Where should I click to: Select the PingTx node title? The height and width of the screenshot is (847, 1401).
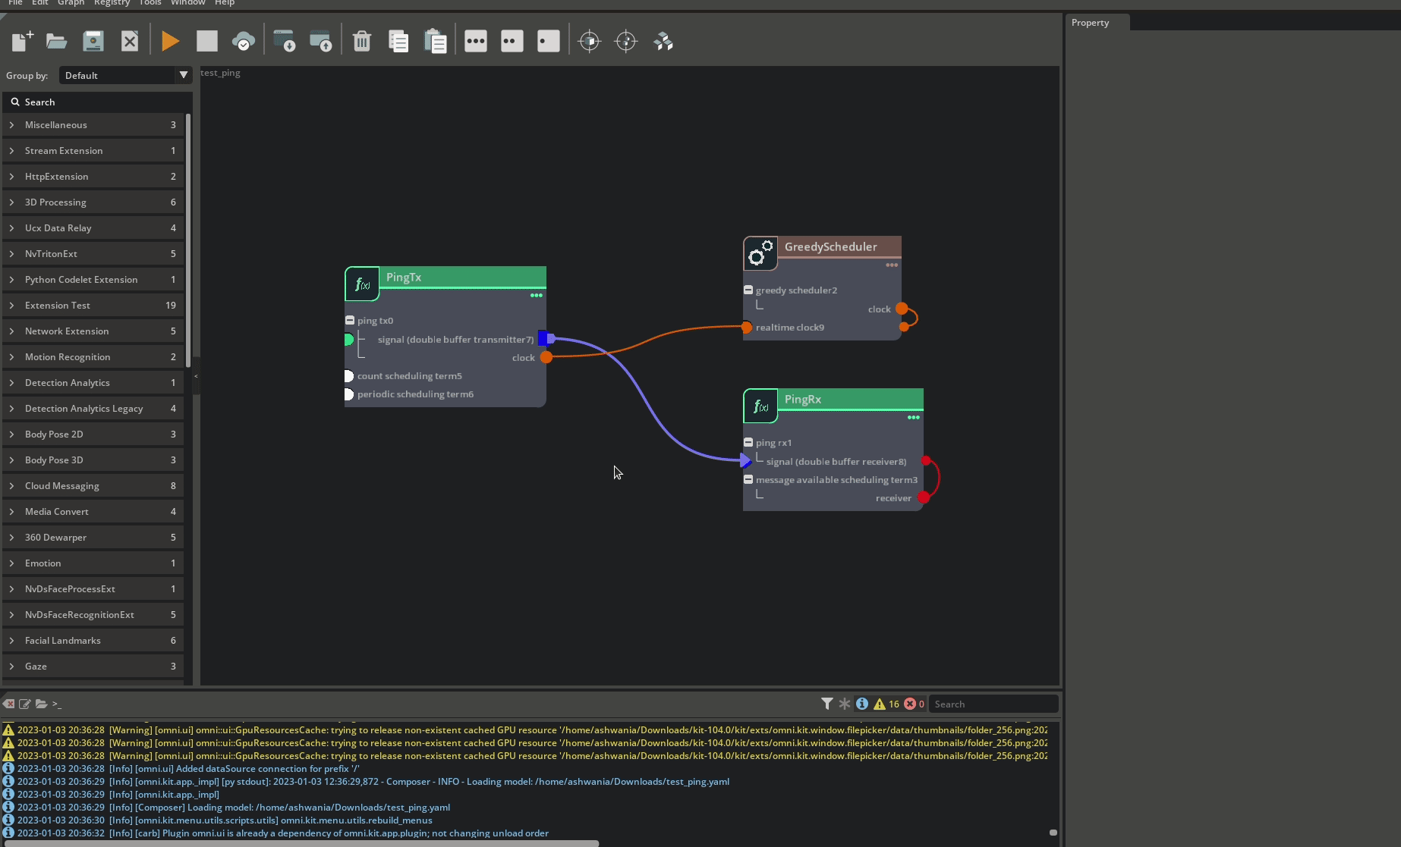(404, 277)
